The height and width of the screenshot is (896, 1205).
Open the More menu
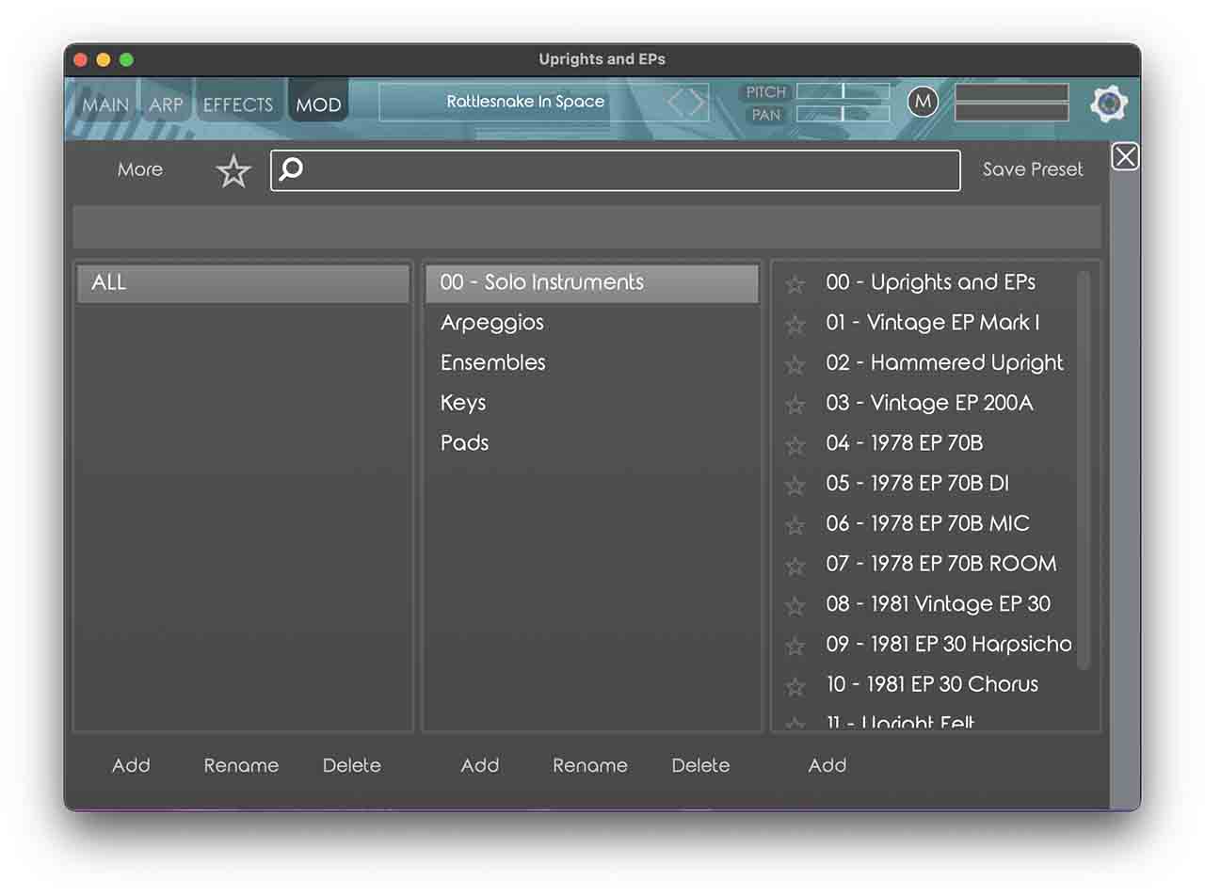[140, 169]
